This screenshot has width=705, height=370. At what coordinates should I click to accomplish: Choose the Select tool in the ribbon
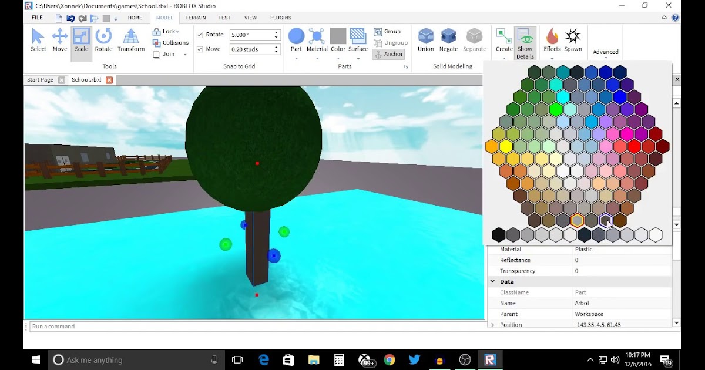tap(38, 41)
